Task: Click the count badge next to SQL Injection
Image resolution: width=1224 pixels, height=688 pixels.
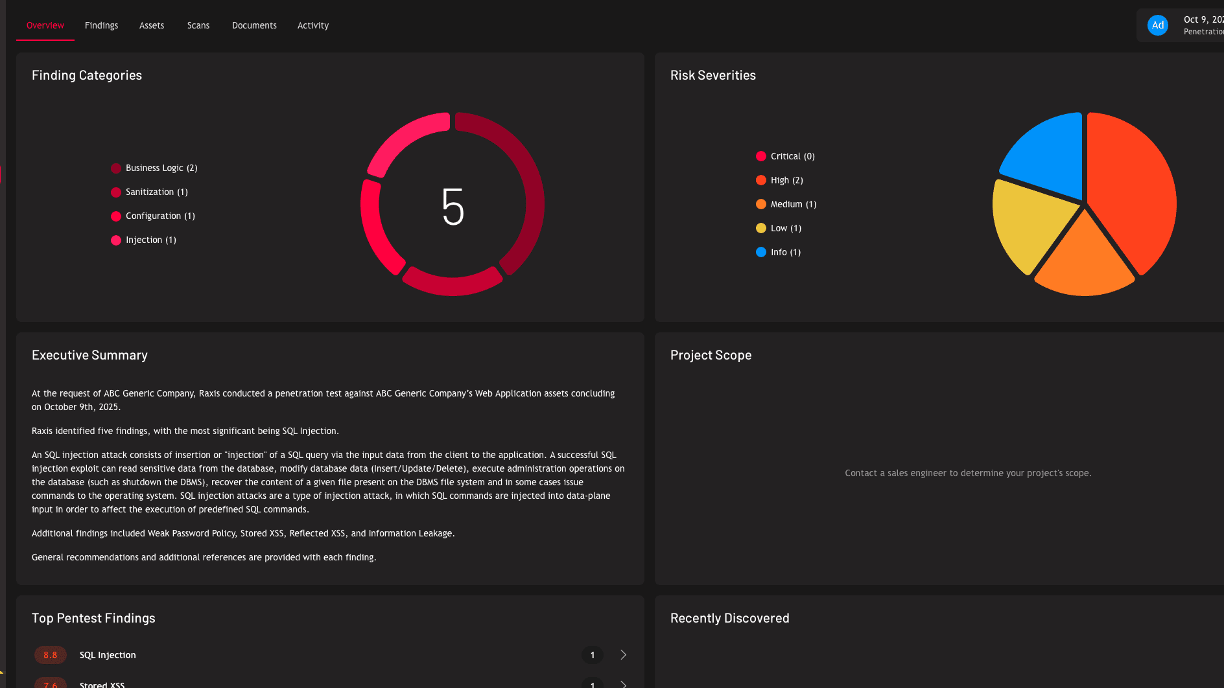Action: click(x=591, y=655)
